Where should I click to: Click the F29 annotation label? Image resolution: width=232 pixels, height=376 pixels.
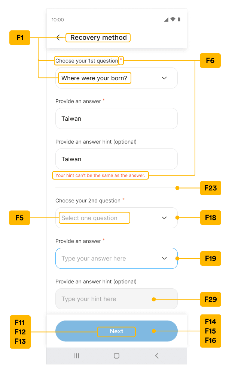pos(210,299)
